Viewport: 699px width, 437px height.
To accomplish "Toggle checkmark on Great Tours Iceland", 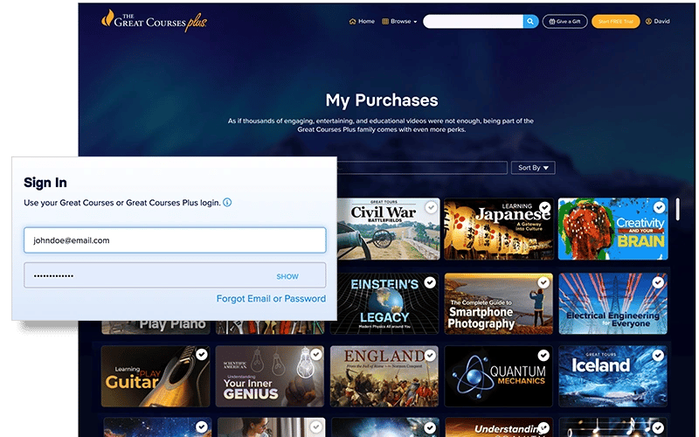I will tap(658, 355).
